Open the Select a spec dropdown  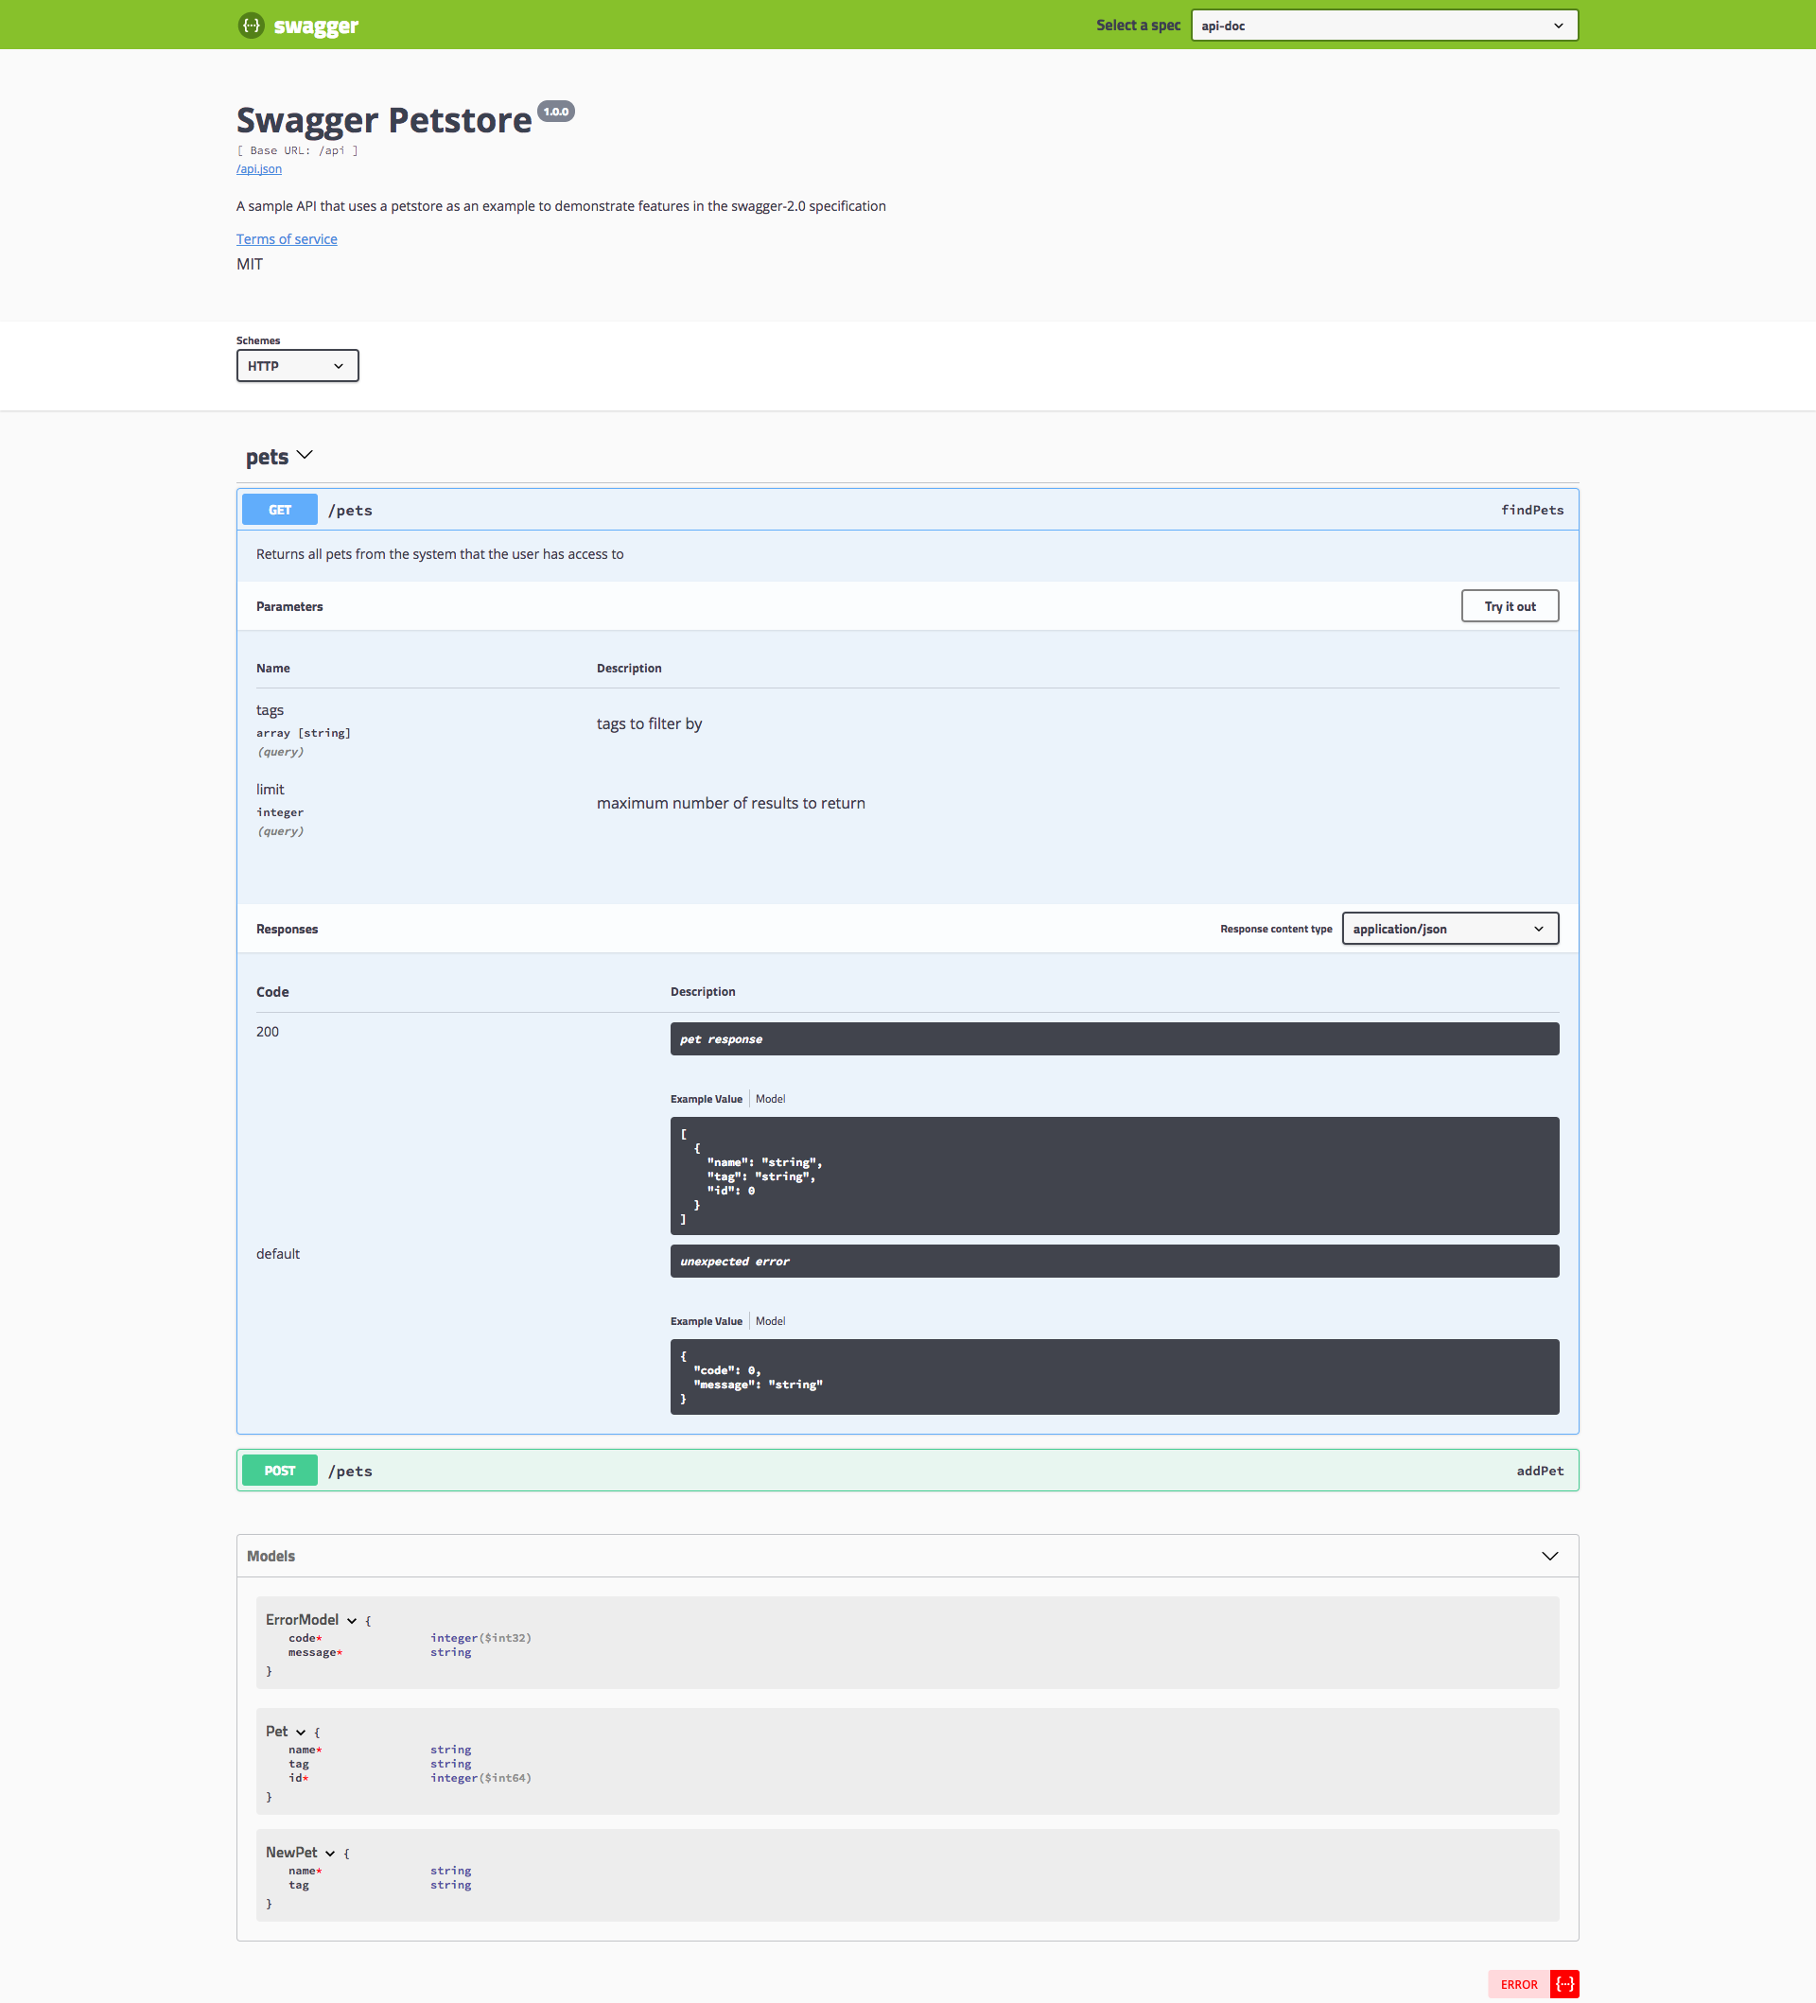pos(1383,26)
